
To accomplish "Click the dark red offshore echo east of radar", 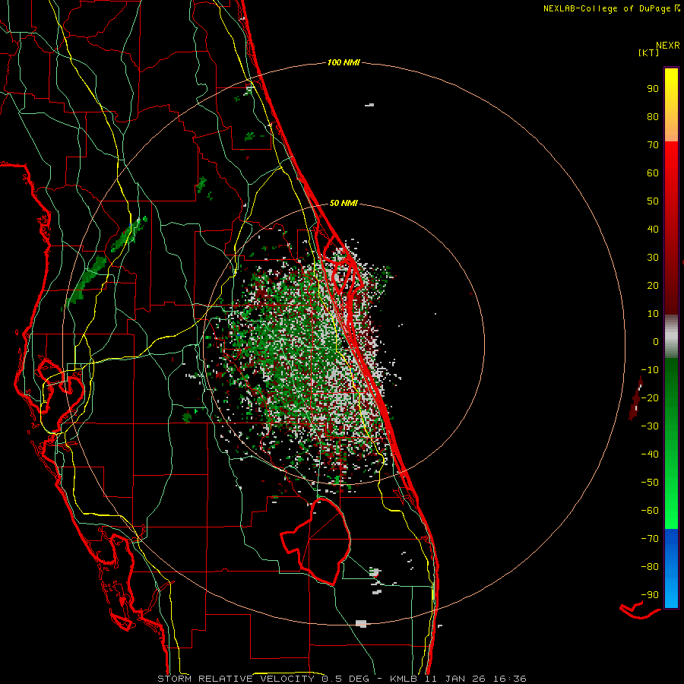I will [x=635, y=398].
